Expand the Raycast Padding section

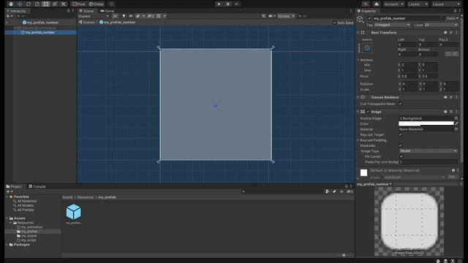(358, 140)
